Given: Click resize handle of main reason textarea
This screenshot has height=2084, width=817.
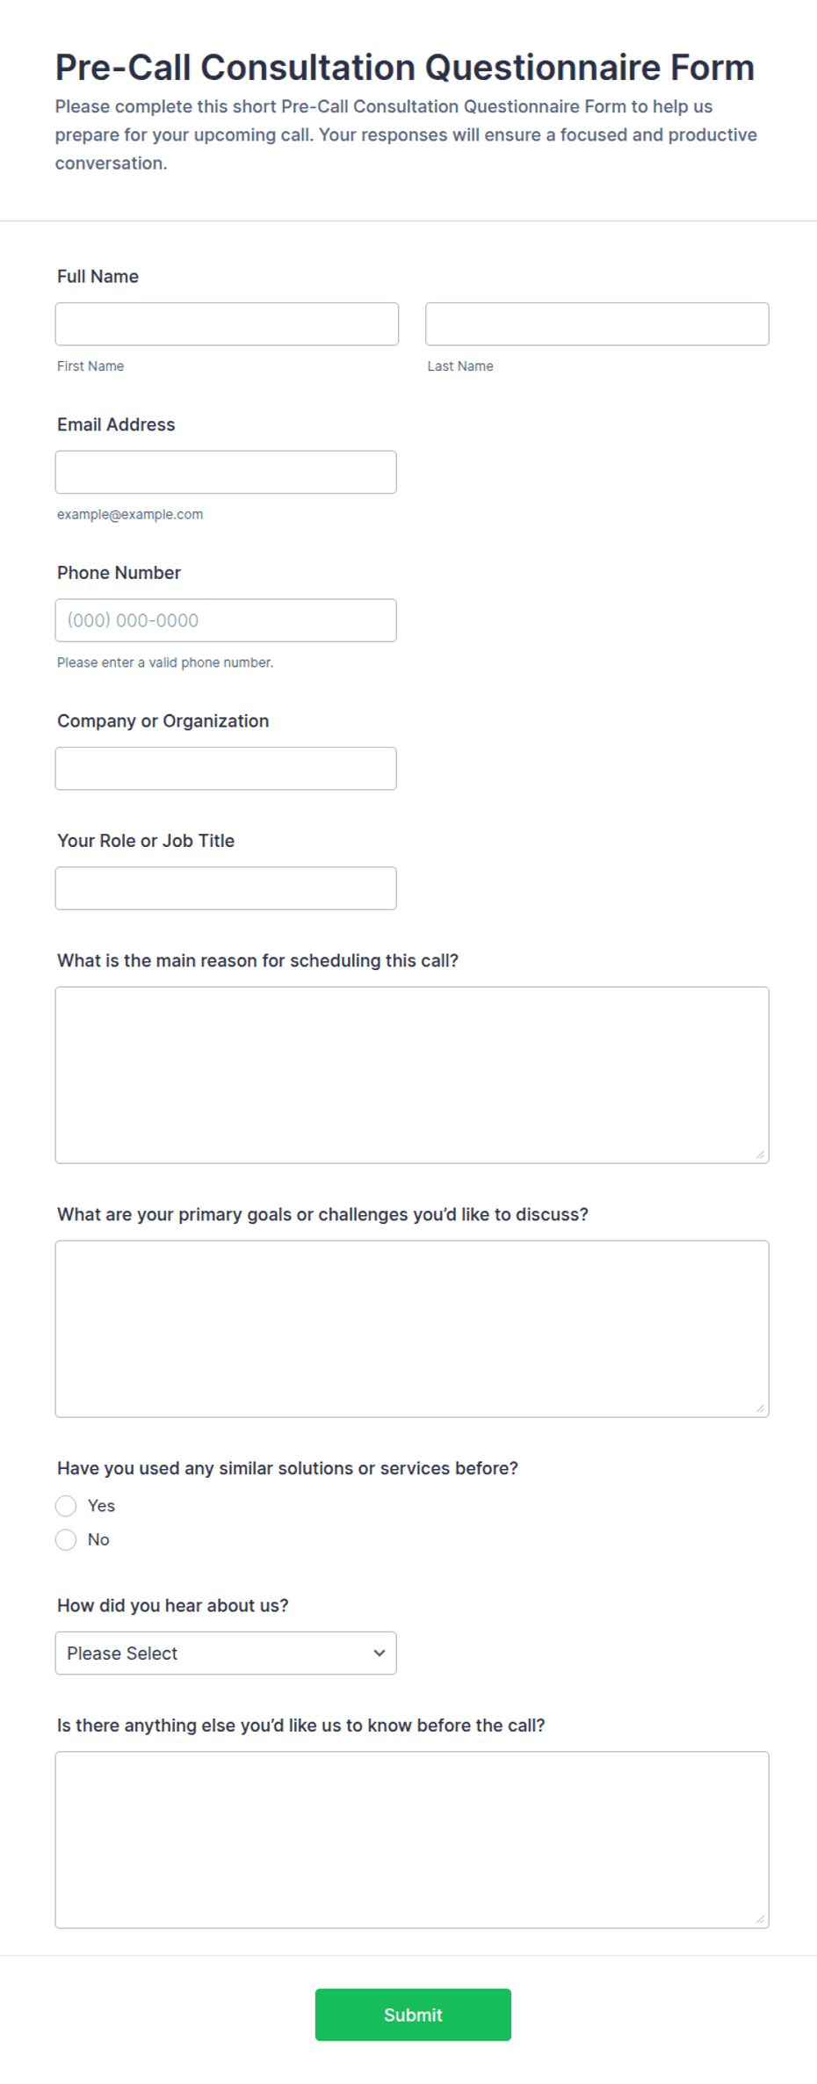Looking at the screenshot, I should [x=760, y=1154].
